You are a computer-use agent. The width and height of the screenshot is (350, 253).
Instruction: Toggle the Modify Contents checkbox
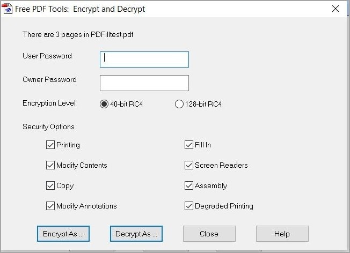[50, 165]
